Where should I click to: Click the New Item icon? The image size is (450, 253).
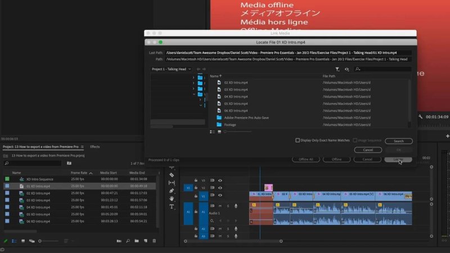(146, 241)
